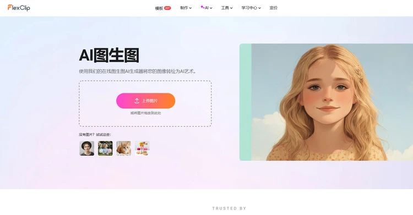Expand the AI dropdown menu
This screenshot has width=413, height=215.
(x=206, y=8)
